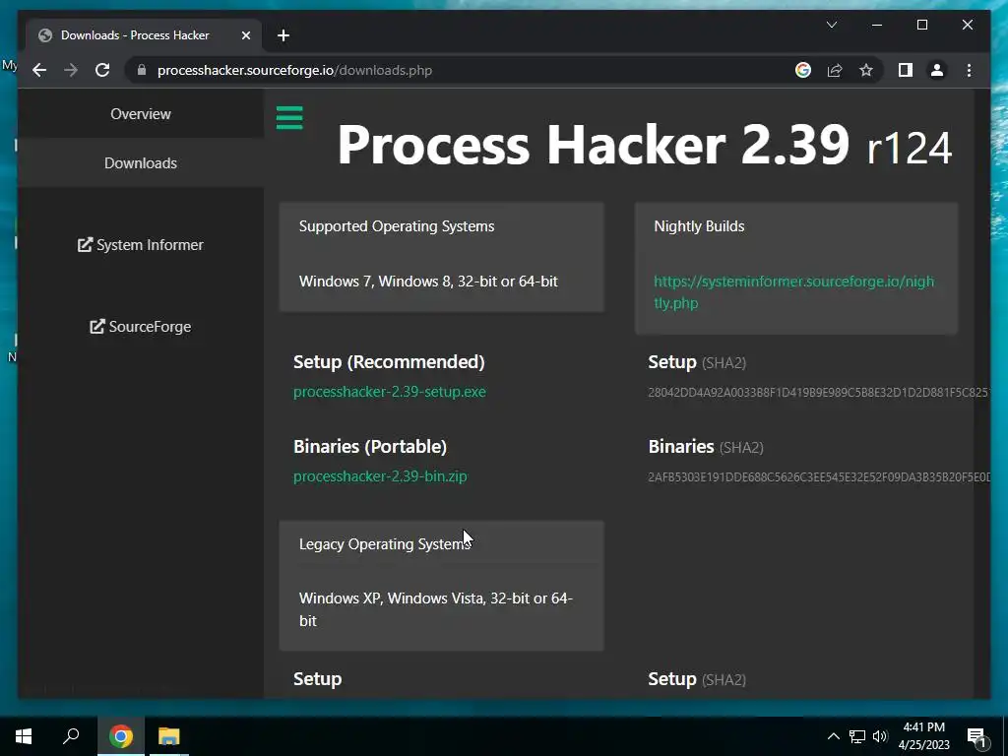Click the share page icon
1008x756 pixels.
point(835,70)
